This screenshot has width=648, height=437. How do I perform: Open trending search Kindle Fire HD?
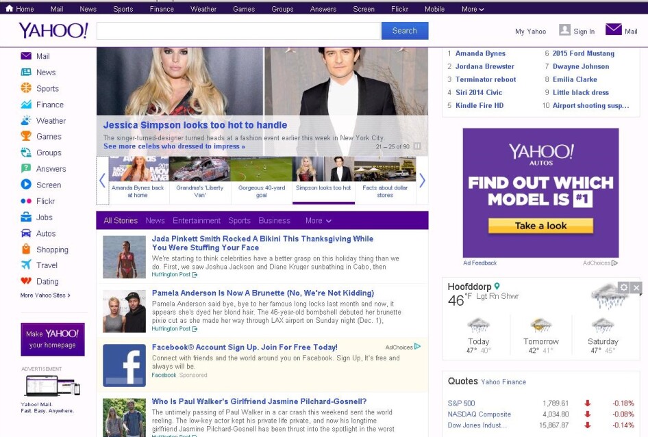click(x=479, y=105)
